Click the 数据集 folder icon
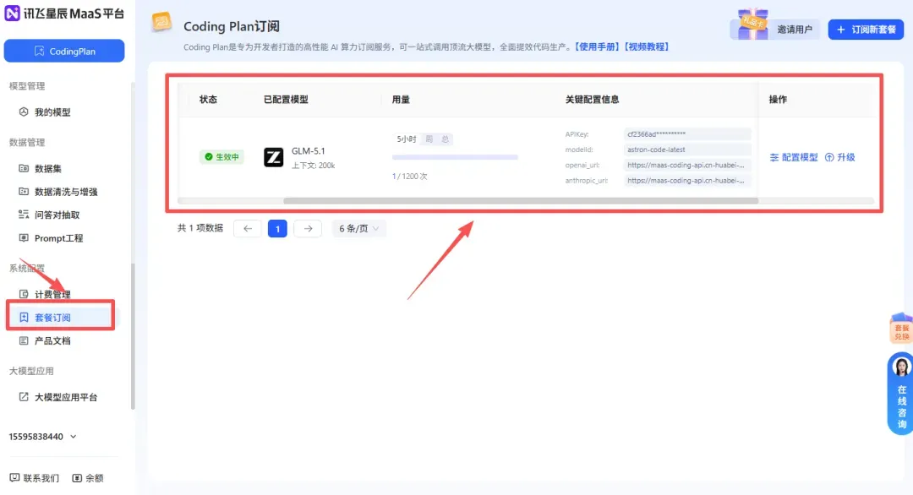Image resolution: width=913 pixels, height=495 pixels. 24,168
